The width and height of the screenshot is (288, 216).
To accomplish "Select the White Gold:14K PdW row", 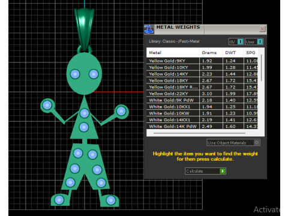I will [x=202, y=126].
